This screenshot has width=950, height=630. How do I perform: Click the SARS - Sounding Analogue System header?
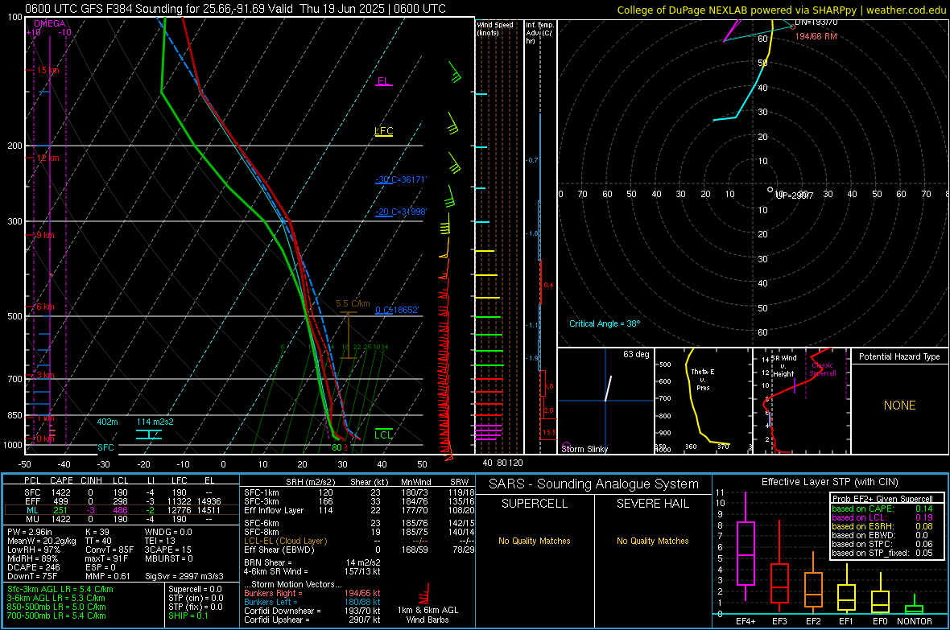pyautogui.click(x=593, y=484)
